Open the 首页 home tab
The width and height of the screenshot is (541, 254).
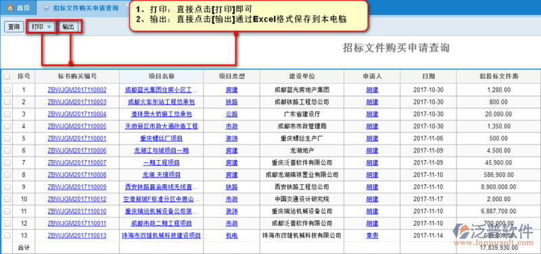(18, 7)
